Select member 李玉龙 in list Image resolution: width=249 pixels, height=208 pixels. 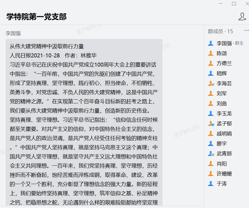click(x=224, y=114)
